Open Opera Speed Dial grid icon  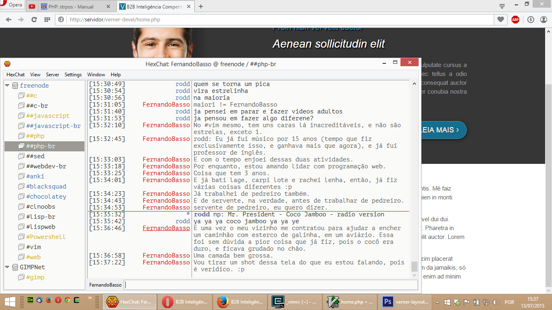[47, 19]
